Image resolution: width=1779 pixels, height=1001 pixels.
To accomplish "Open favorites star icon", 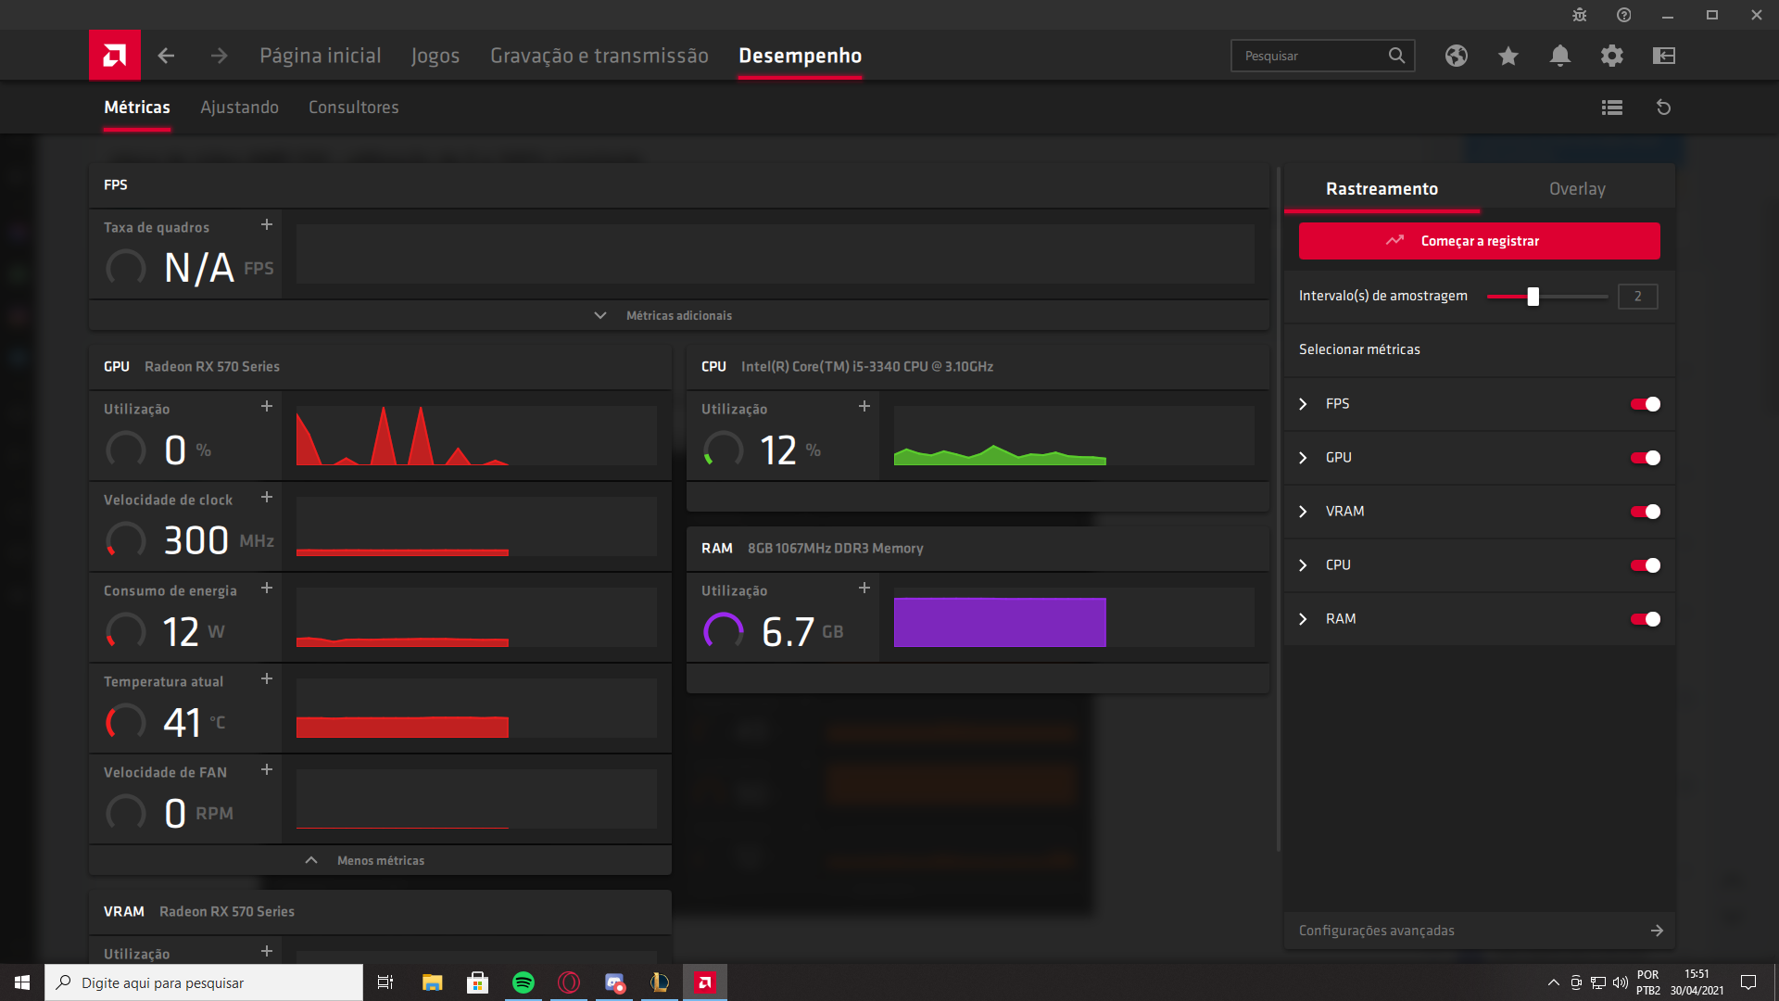I will [1508, 56].
